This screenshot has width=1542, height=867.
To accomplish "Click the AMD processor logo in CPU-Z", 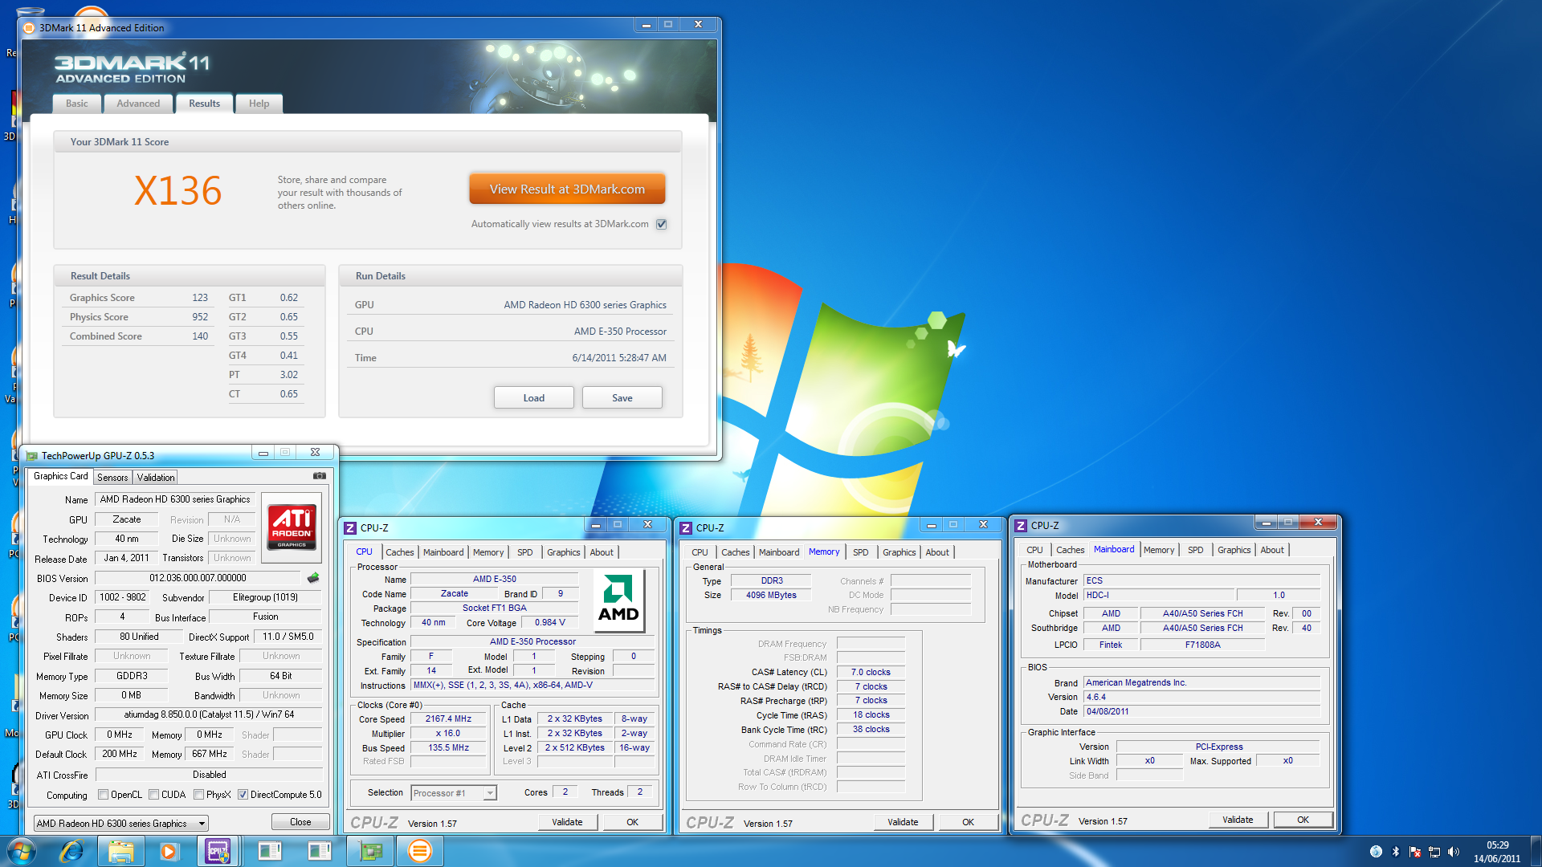I will [x=618, y=600].
